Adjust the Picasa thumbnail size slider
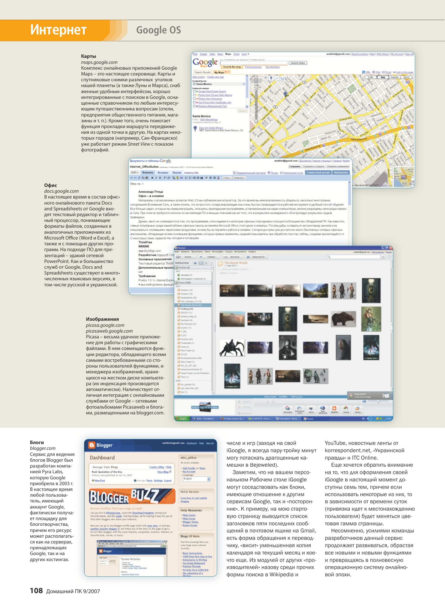Viewport: 445px width, 615px height. pyautogui.click(x=378, y=401)
